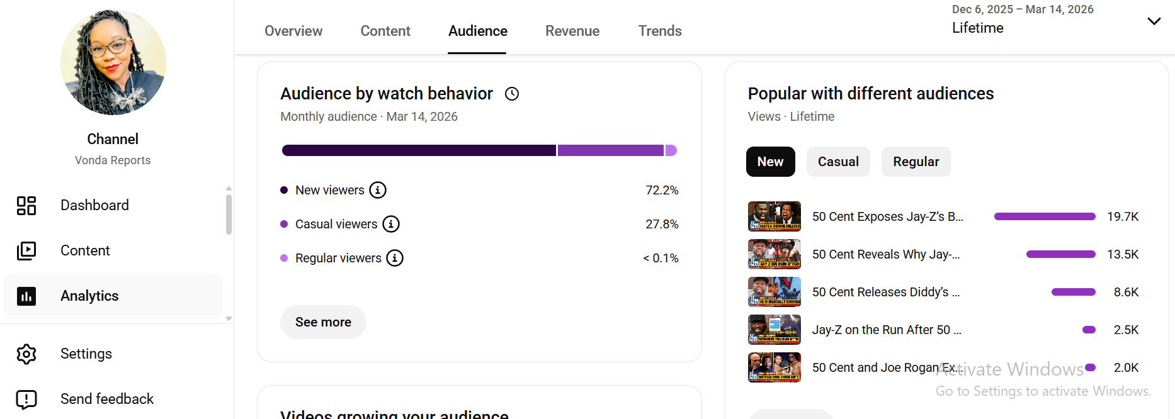
Task: Click the Send feedback icon
Action: 26,399
